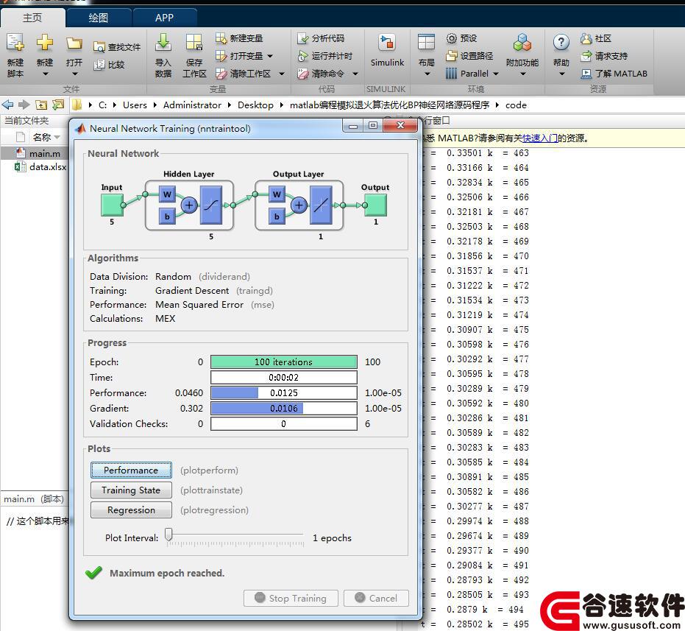Click 查找文件 find files icon
The image size is (685, 631).
[x=99, y=47]
